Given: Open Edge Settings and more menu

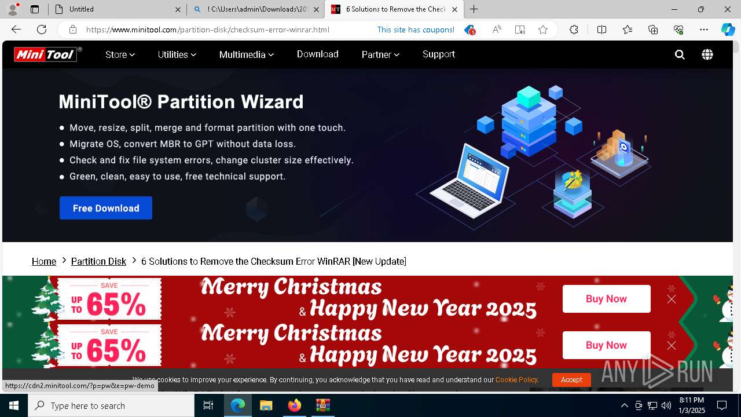Looking at the screenshot, I should point(704,30).
